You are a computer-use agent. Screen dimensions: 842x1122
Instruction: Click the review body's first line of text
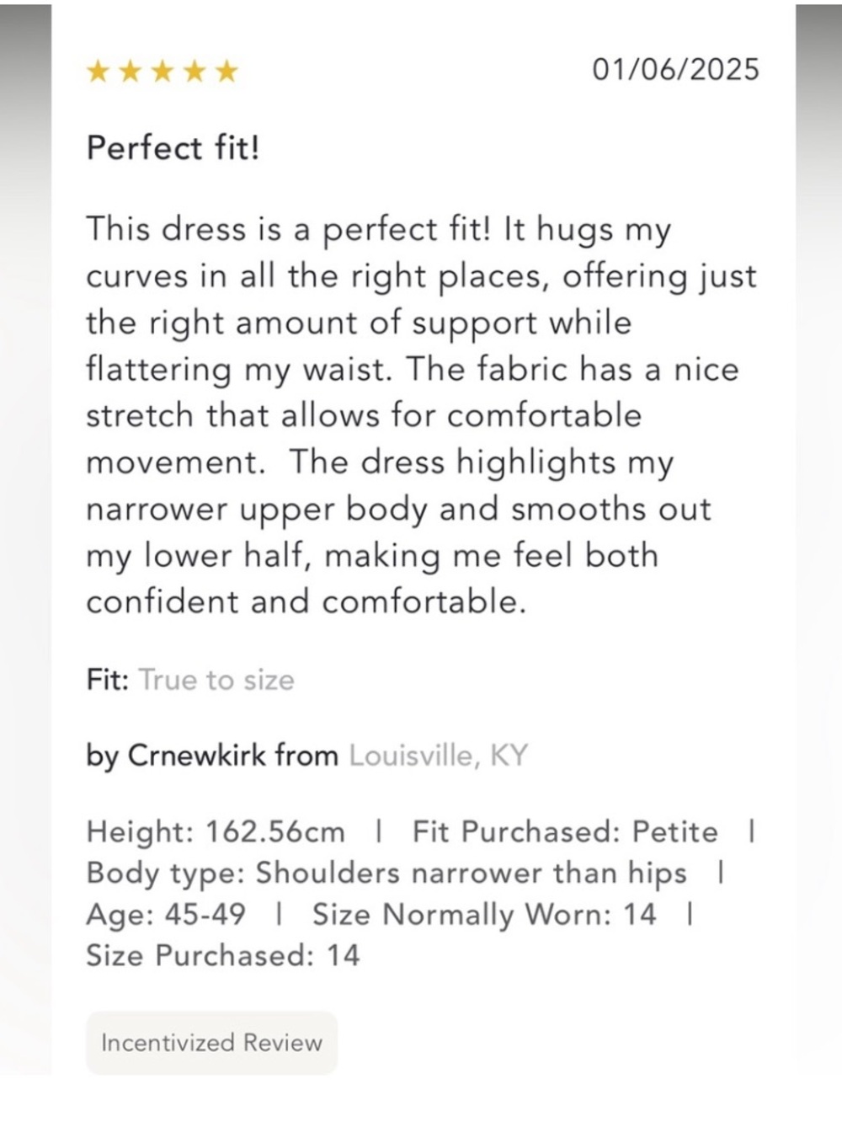pyautogui.click(x=378, y=230)
